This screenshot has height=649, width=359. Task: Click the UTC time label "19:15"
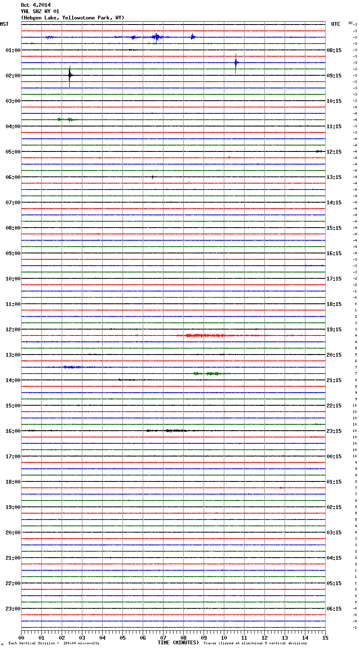point(334,330)
